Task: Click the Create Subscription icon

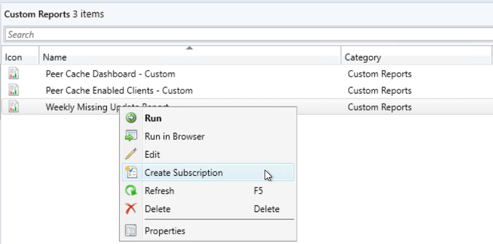Action: pyautogui.click(x=130, y=173)
